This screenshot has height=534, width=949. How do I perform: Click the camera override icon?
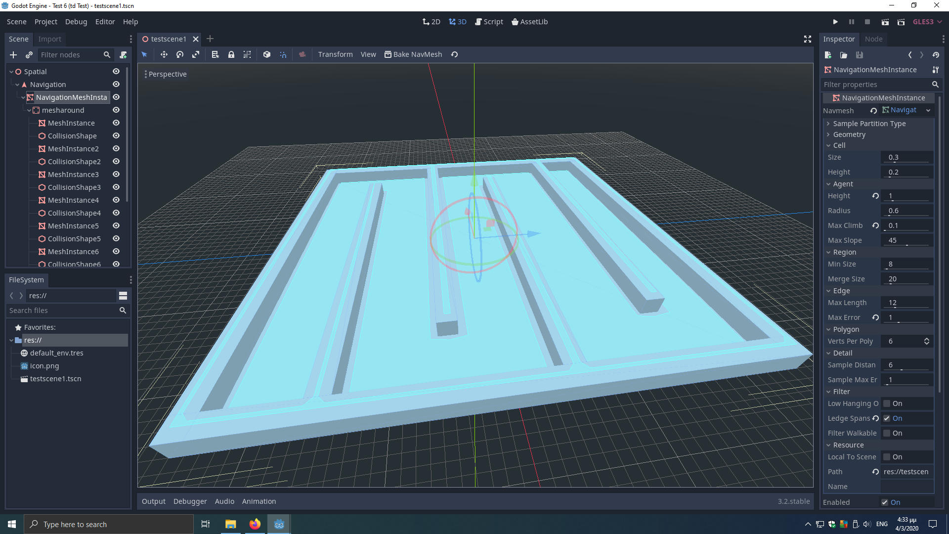pyautogui.click(x=302, y=54)
